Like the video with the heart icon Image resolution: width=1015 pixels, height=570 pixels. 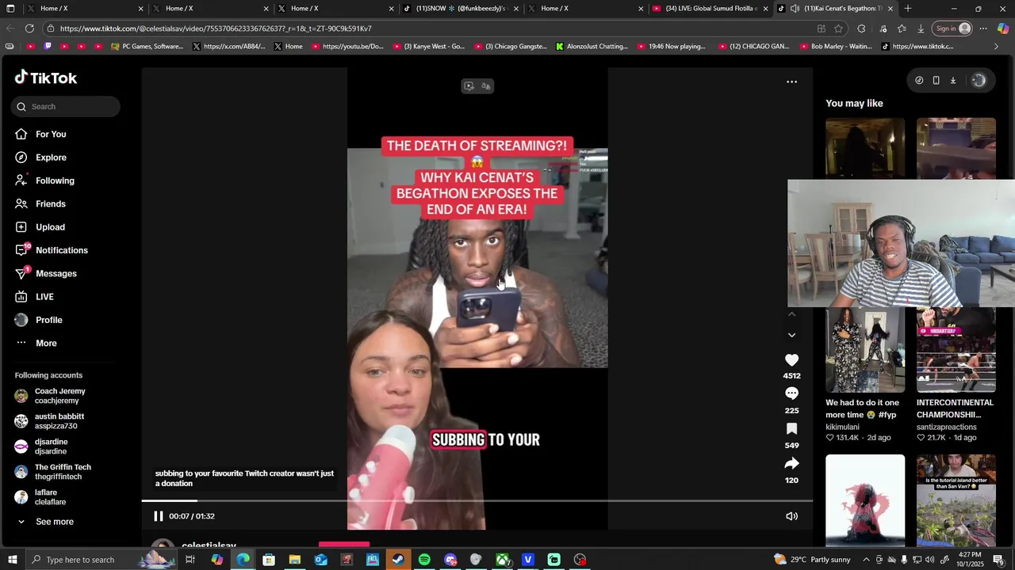791,360
